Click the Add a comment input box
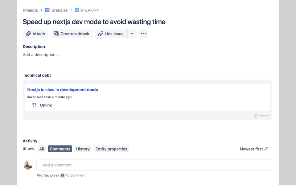 [154, 165]
